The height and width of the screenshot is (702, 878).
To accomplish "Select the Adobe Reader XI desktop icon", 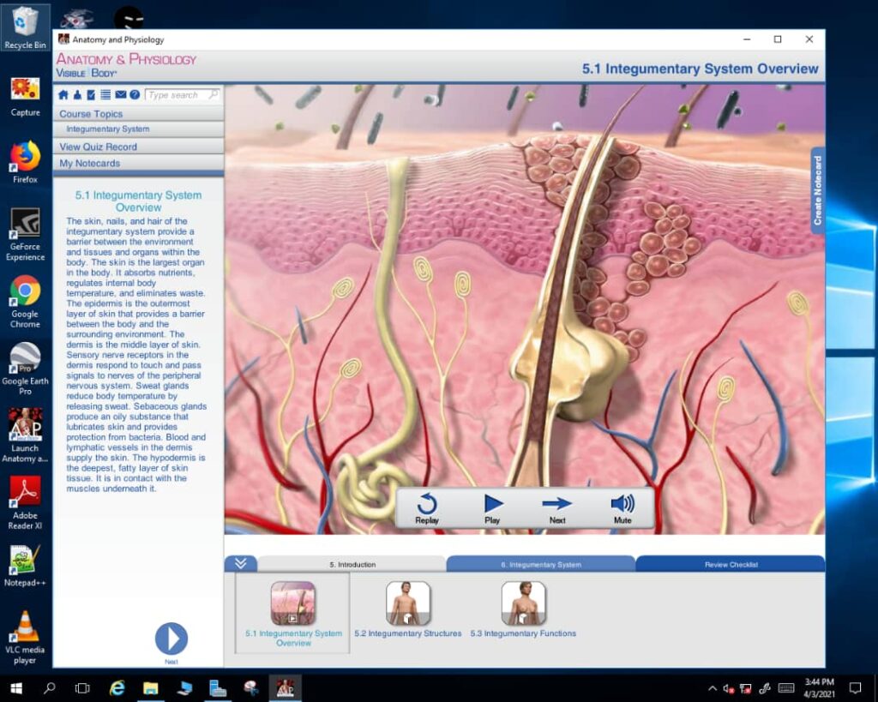I will point(25,503).
